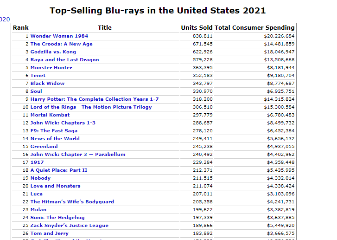
Task: Open the Tenet title link
Action: click(38, 76)
